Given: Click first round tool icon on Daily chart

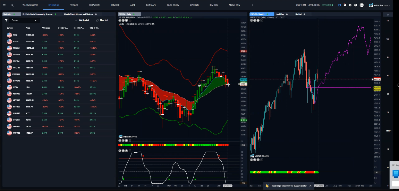Looking at the screenshot, I should tap(120, 20).
